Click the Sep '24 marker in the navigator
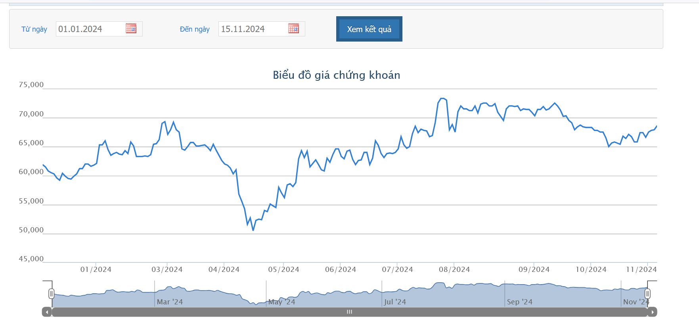The height and width of the screenshot is (321, 699). tap(519, 302)
